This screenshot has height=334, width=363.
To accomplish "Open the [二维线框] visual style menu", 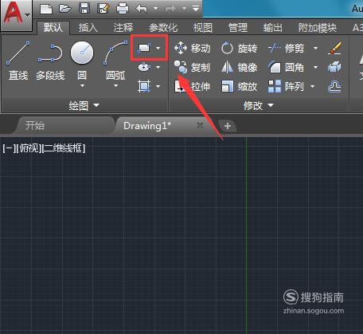I will tap(64, 148).
